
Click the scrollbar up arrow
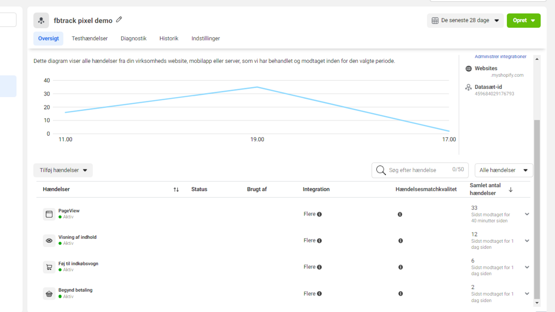click(x=537, y=59)
